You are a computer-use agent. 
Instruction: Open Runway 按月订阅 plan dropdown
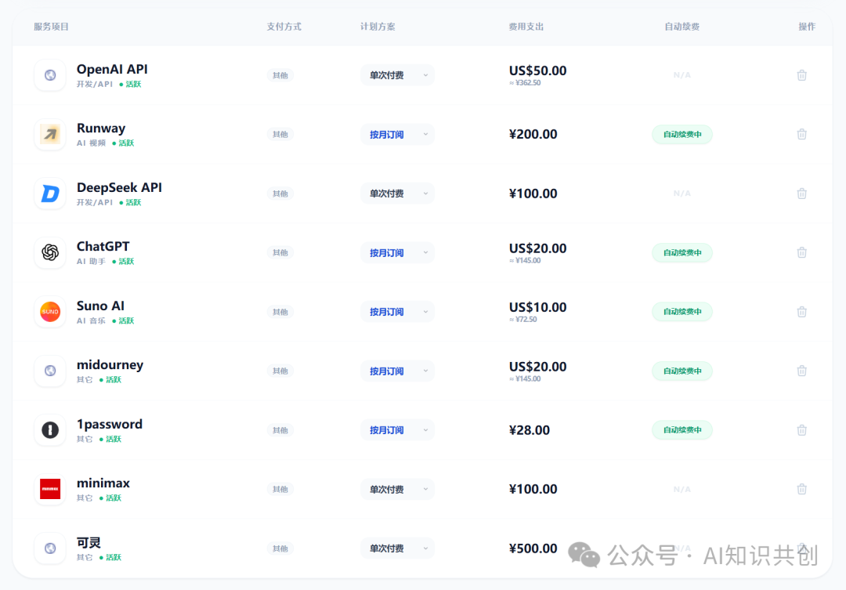(x=398, y=135)
